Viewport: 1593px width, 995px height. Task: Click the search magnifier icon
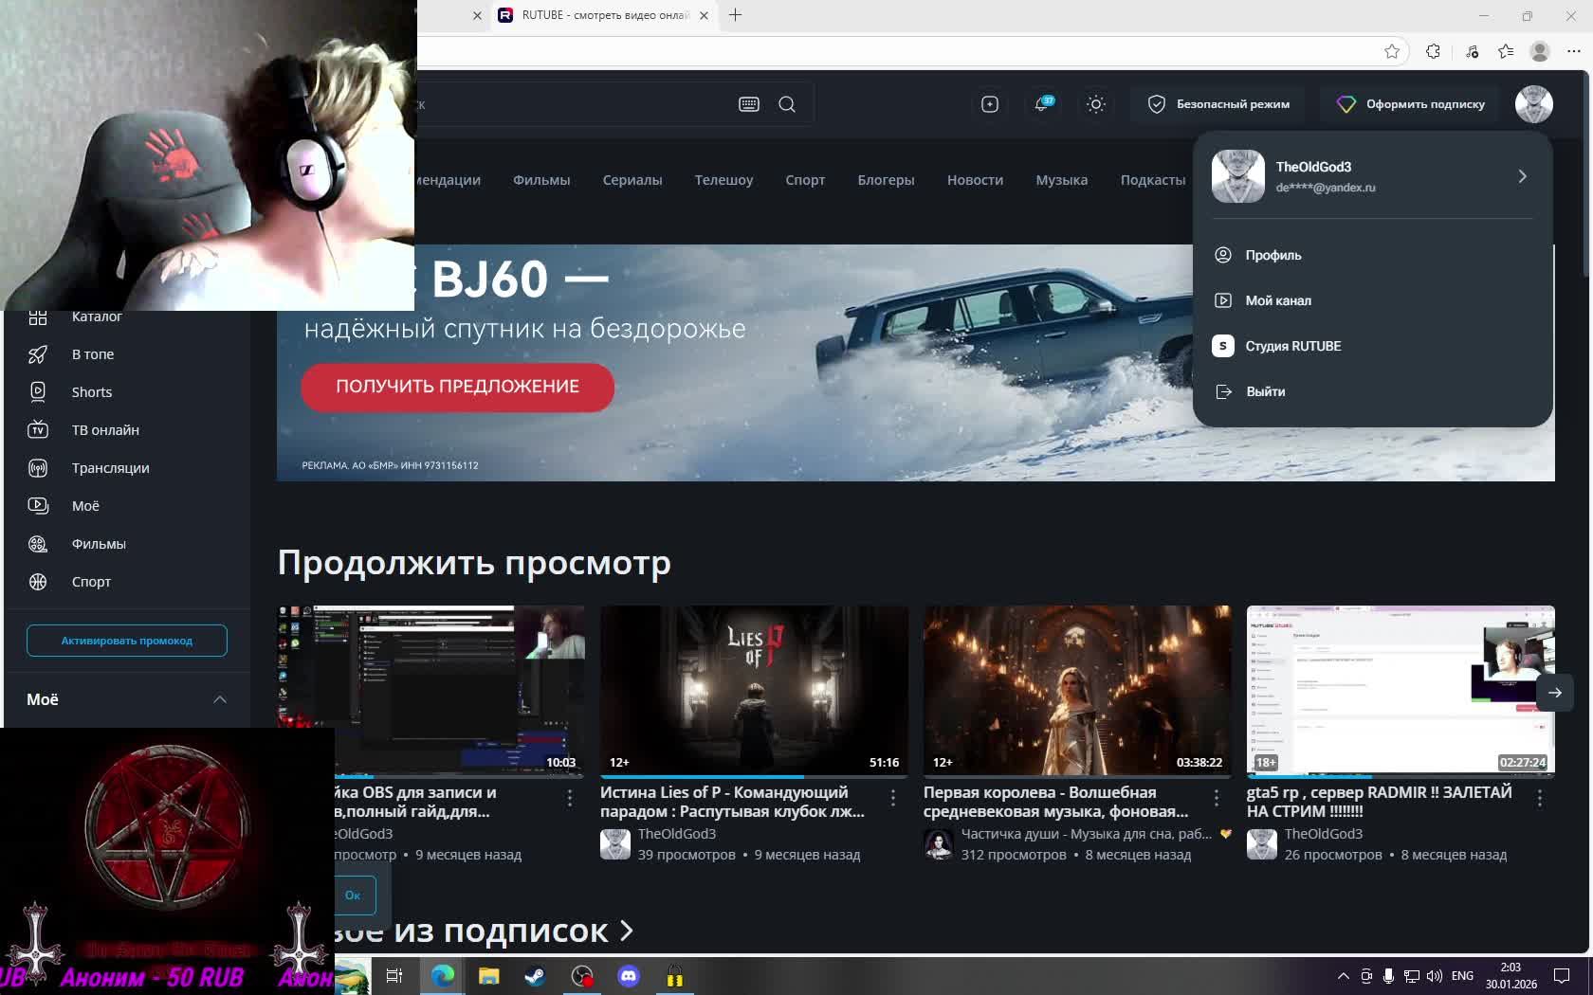(787, 104)
